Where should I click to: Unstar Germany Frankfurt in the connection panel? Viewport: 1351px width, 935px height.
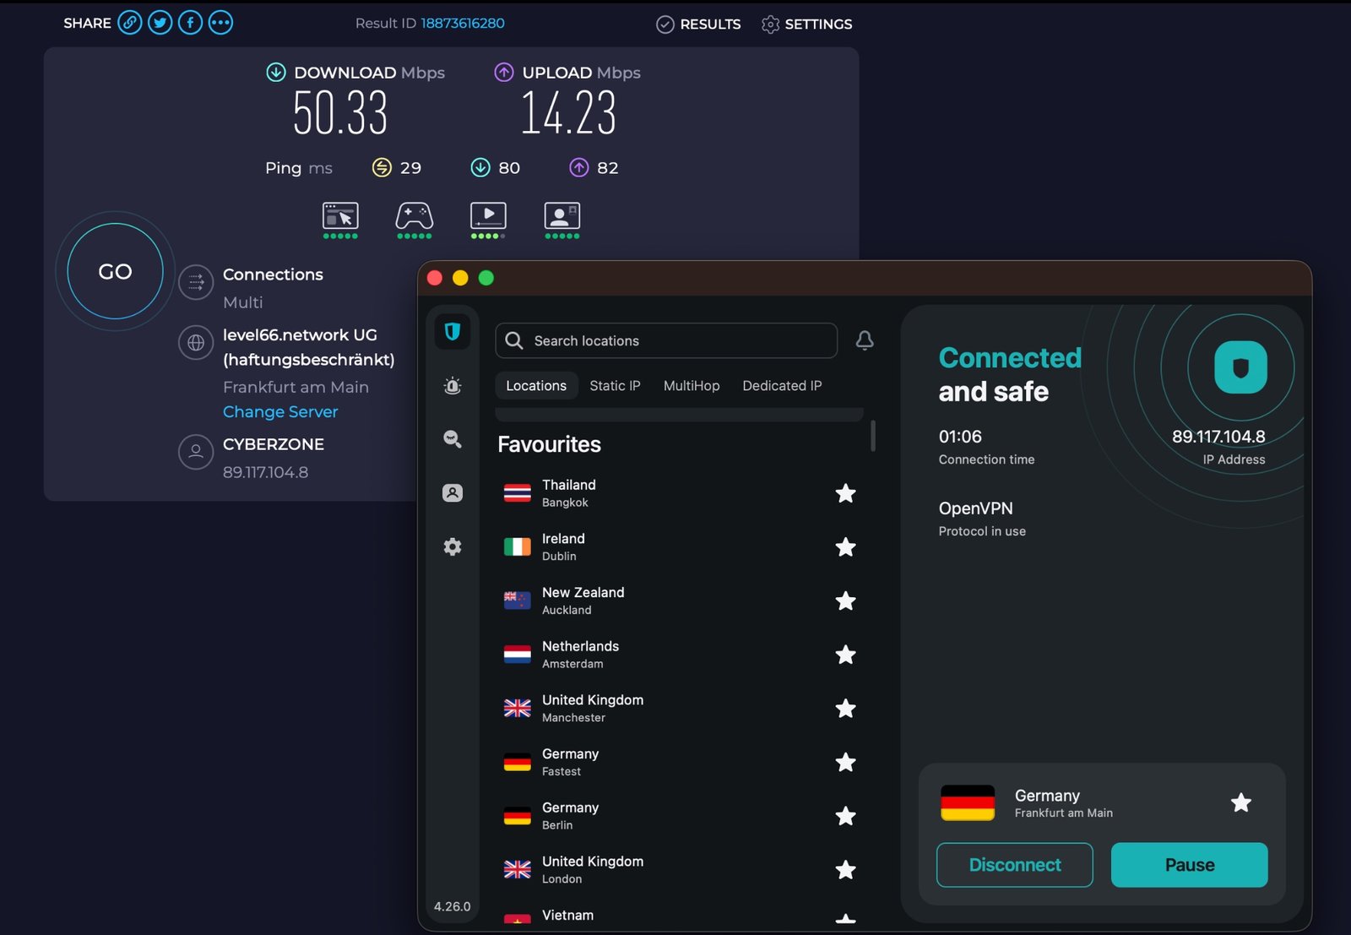1240,803
